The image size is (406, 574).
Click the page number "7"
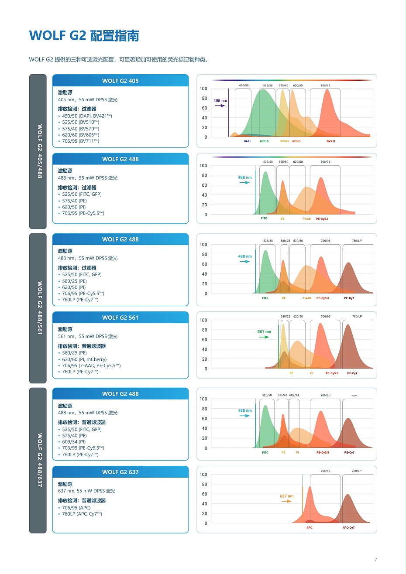tap(375, 560)
